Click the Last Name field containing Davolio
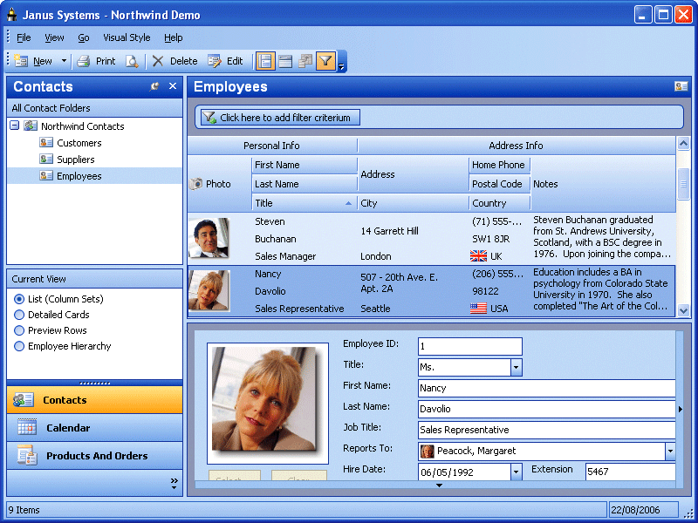This screenshot has width=698, height=523. [547, 409]
